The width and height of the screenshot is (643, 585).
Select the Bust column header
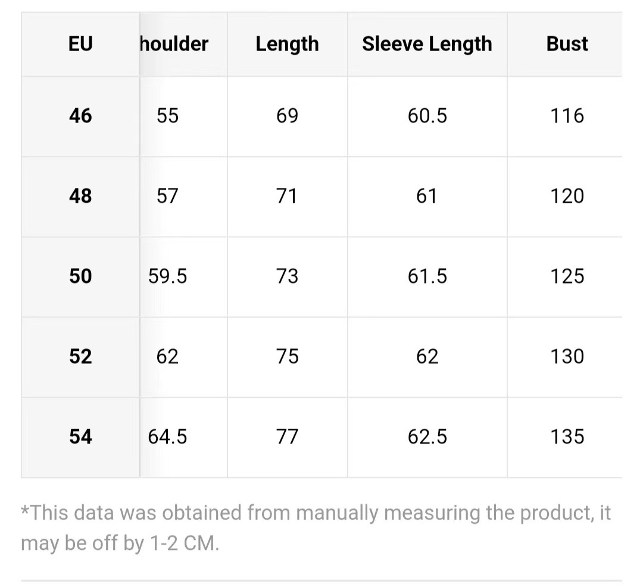tap(567, 44)
